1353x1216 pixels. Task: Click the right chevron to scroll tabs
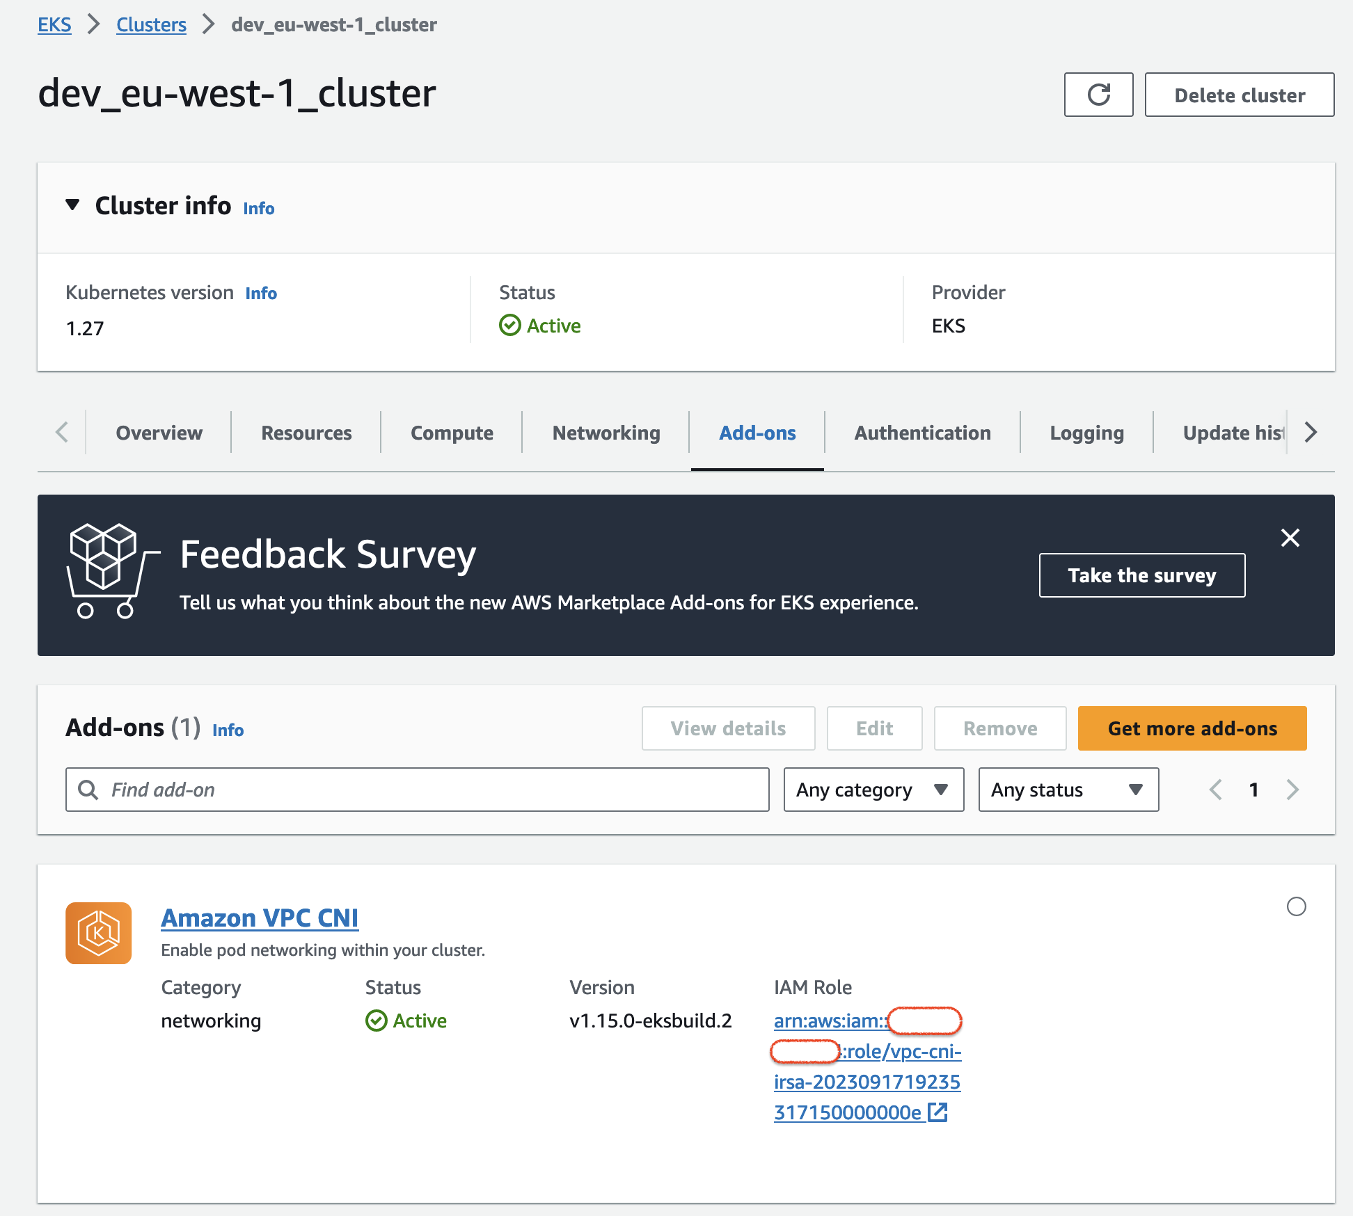coord(1311,432)
